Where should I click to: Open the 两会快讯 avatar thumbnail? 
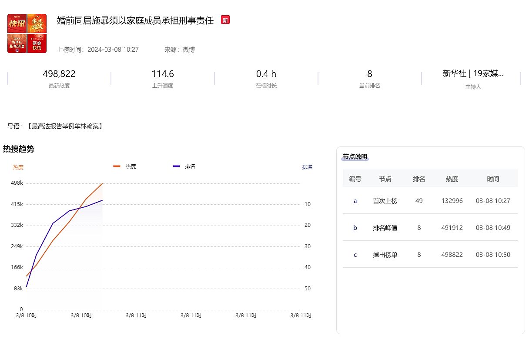coord(37,43)
